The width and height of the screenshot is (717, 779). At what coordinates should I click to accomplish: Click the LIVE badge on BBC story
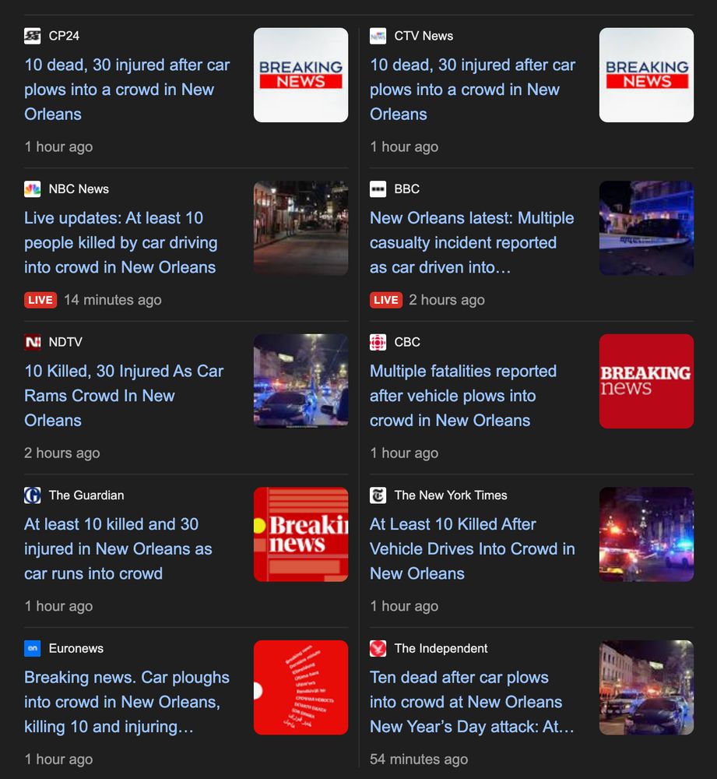click(385, 300)
